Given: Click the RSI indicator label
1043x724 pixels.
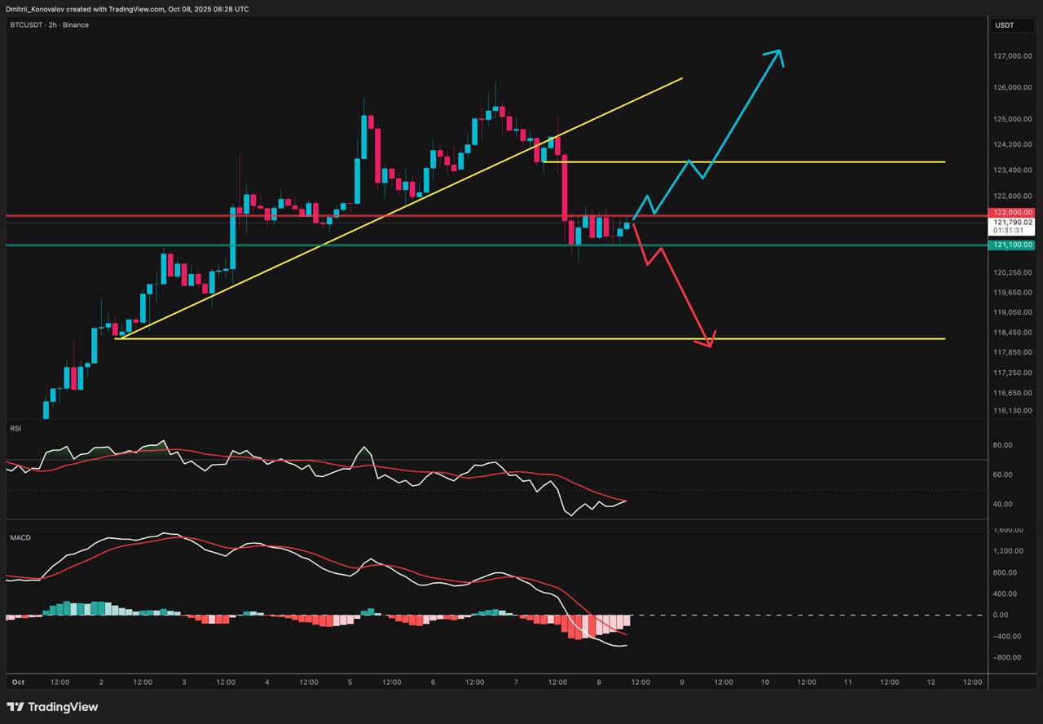Looking at the screenshot, I should pos(15,428).
